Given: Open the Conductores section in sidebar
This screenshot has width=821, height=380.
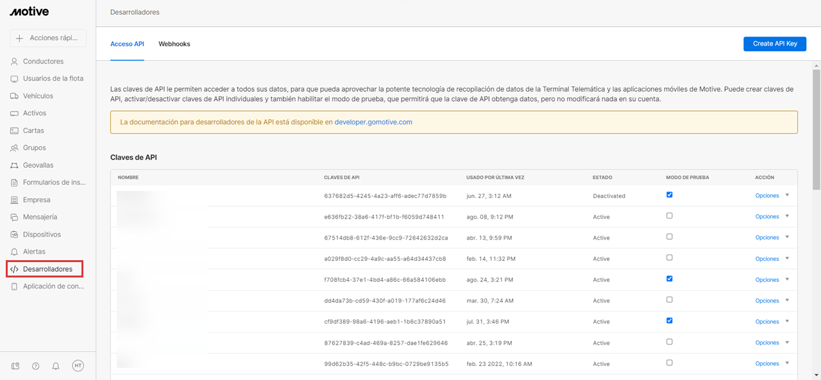Looking at the screenshot, I should click(40, 61).
